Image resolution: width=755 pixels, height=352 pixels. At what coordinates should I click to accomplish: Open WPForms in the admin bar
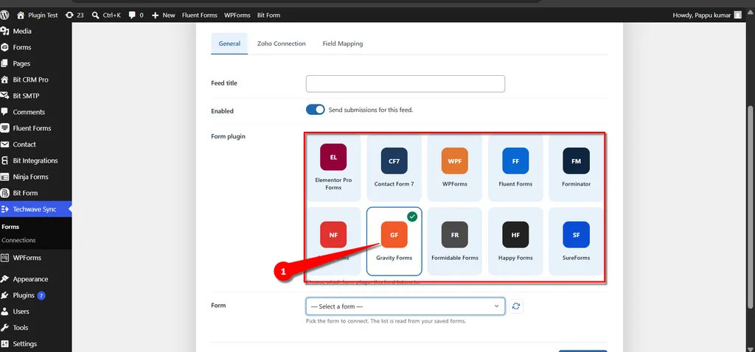pos(237,15)
